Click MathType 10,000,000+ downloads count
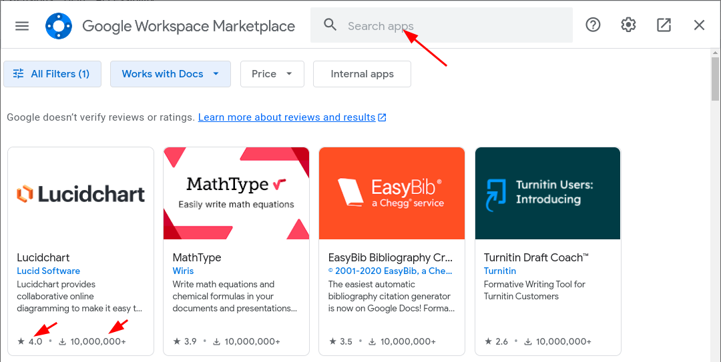Image resolution: width=721 pixels, height=362 pixels. click(248, 342)
